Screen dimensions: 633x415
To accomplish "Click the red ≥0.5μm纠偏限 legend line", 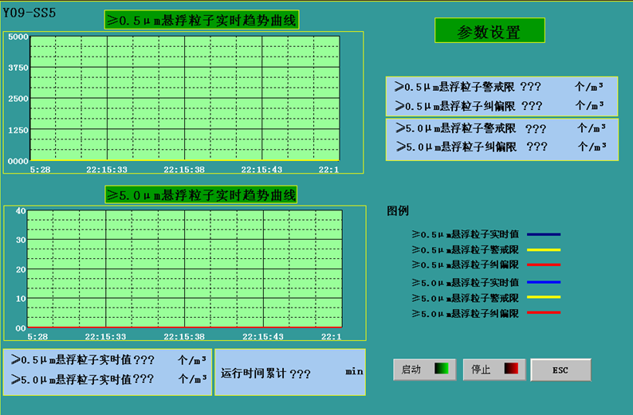I will pyautogui.click(x=544, y=265).
